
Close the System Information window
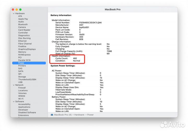(x=14, y=9)
